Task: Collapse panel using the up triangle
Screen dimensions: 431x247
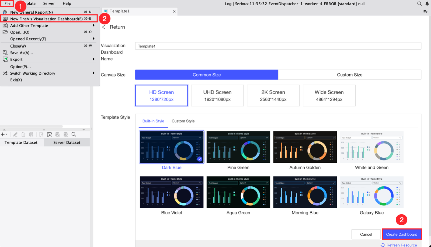Action: click(x=4, y=129)
